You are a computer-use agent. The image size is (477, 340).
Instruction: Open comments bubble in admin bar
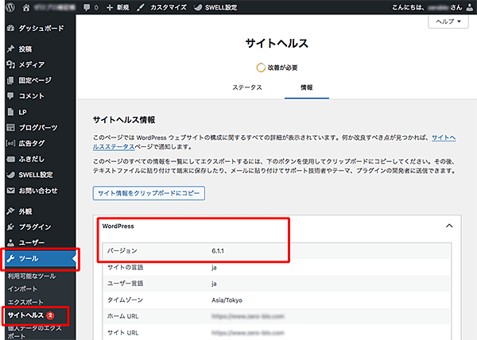91,7
